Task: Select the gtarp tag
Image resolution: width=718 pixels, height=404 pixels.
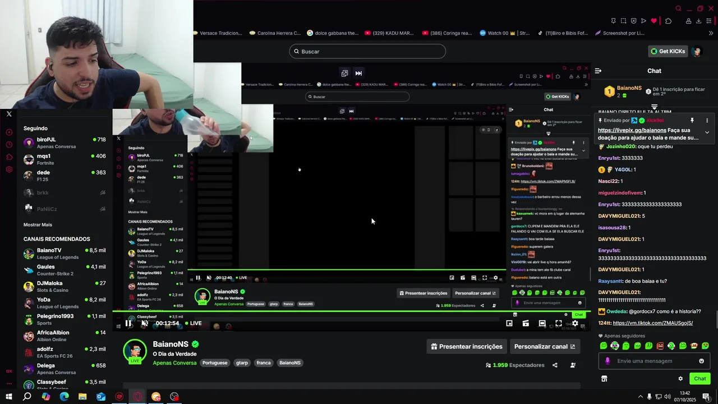Action: click(242, 362)
